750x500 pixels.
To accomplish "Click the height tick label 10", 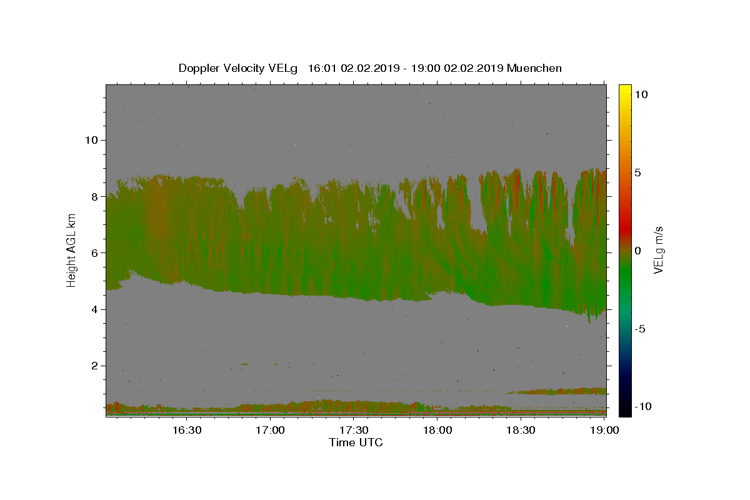I will (91, 140).
